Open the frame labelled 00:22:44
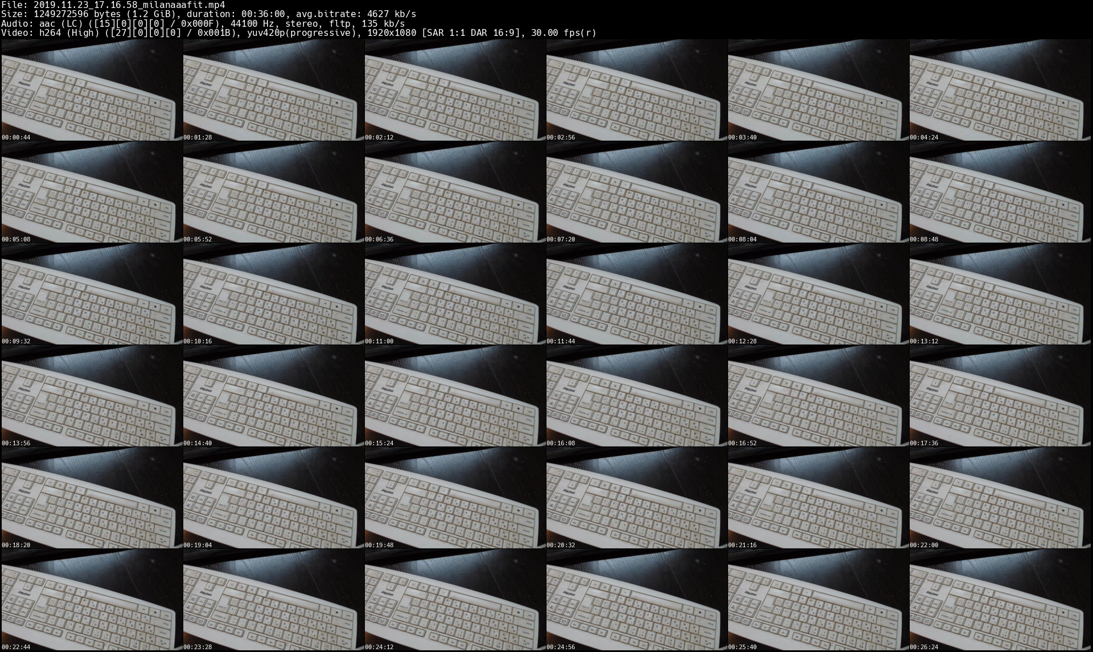Screen dimensions: 1093x652 [x=92, y=600]
